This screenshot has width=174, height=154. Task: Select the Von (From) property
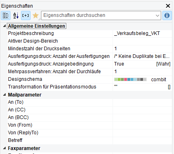point(20,125)
